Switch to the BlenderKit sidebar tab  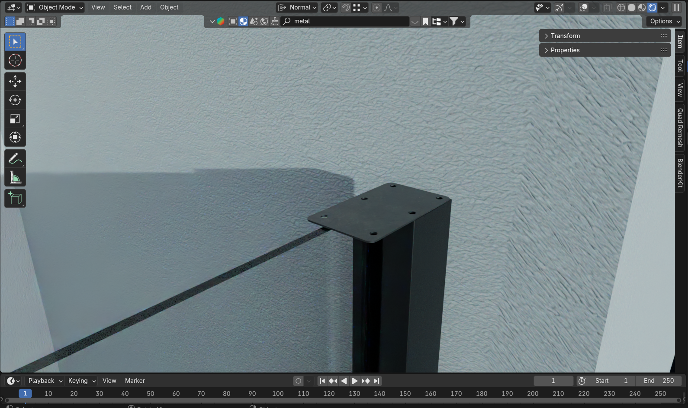pos(680,173)
